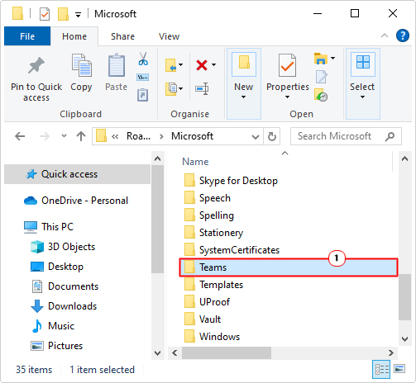
Task: Expand the Properties dropdown arrow
Action: pos(287,97)
